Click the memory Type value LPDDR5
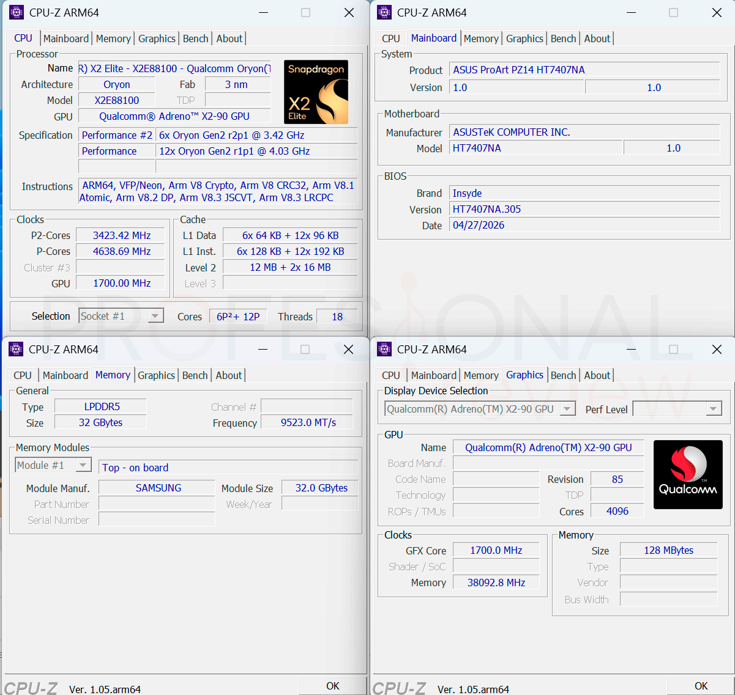 pyautogui.click(x=100, y=406)
